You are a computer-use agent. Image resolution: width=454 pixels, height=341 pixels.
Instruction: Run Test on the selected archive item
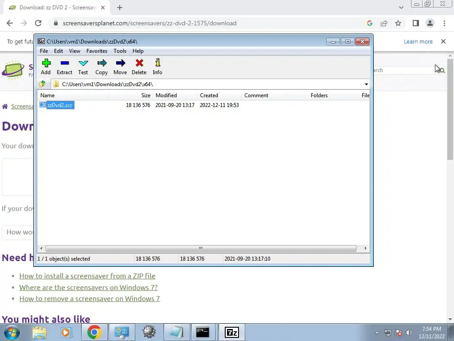83,67
